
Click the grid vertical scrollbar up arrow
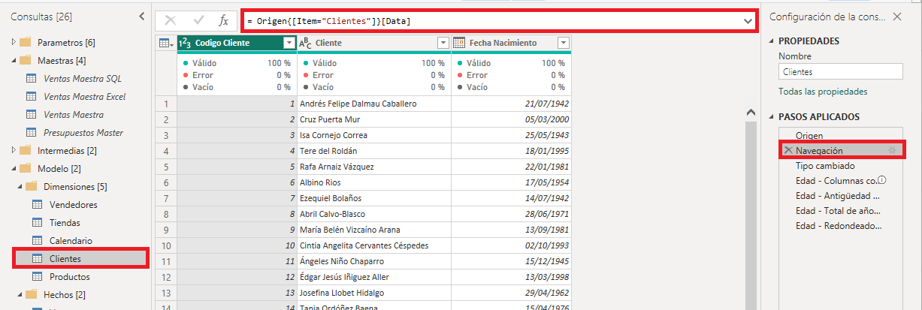tap(749, 112)
